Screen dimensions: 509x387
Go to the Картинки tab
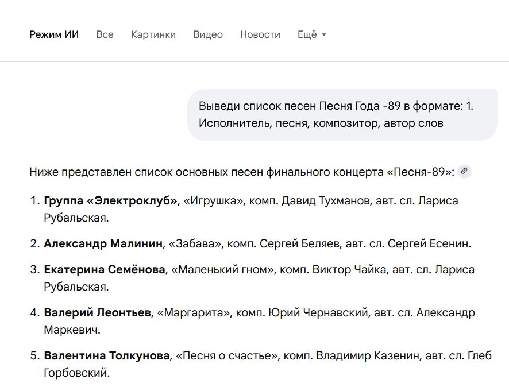click(153, 34)
